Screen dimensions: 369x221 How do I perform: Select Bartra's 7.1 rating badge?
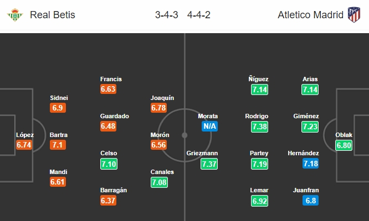(x=58, y=145)
